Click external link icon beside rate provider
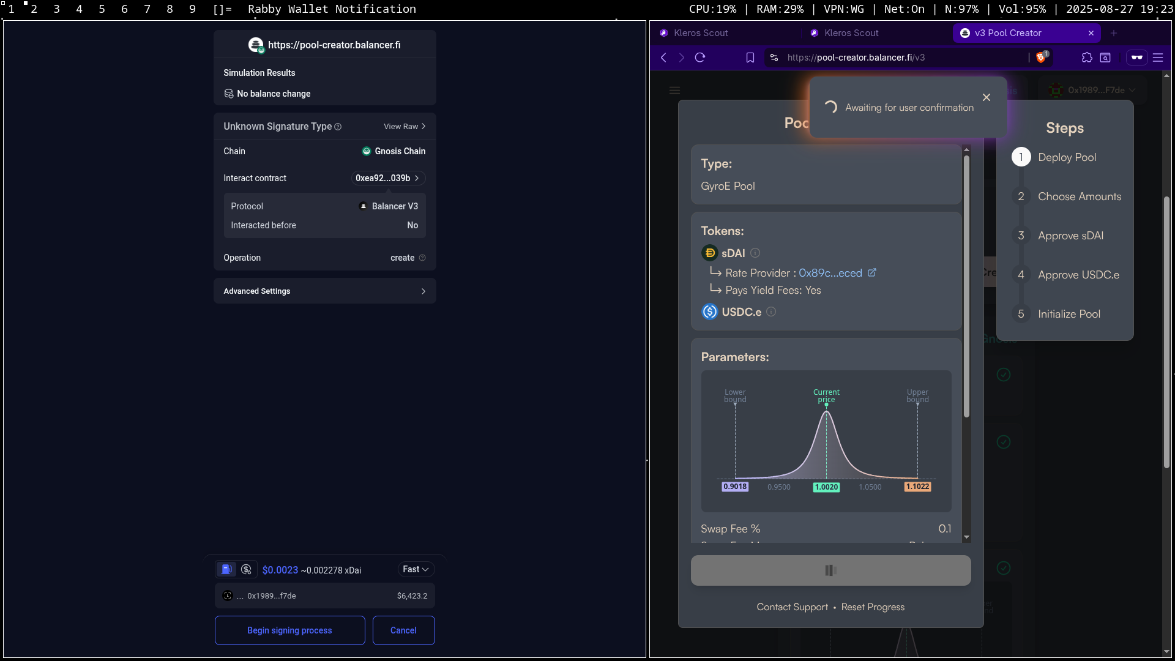 872,272
